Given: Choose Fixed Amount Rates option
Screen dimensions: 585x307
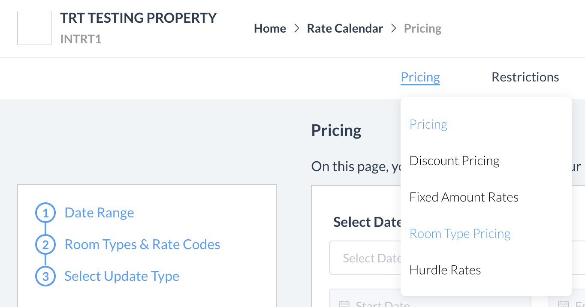Looking at the screenshot, I should 464,197.
